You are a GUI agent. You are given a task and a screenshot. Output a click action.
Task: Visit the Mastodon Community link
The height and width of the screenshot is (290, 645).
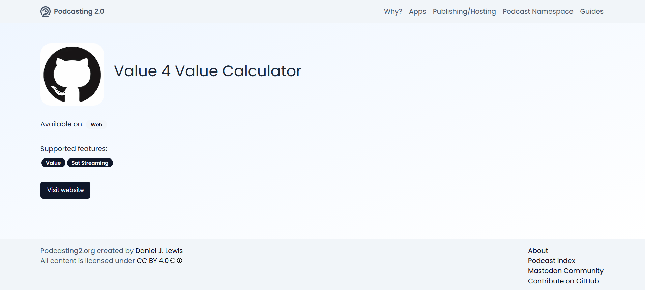click(566, 271)
